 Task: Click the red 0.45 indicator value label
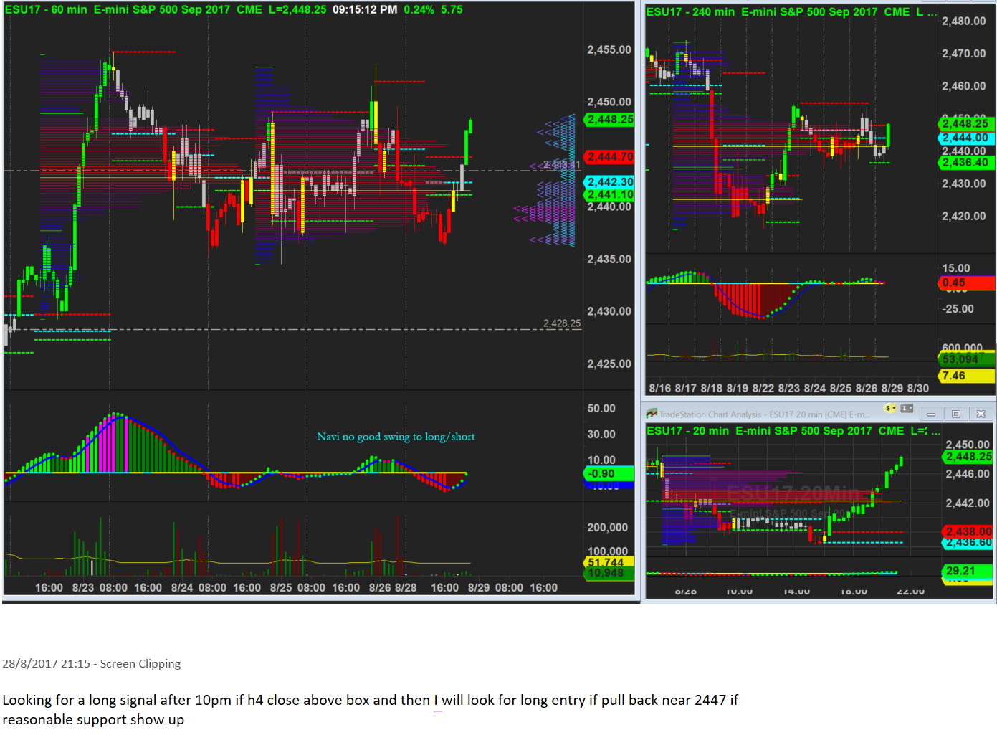[965, 283]
